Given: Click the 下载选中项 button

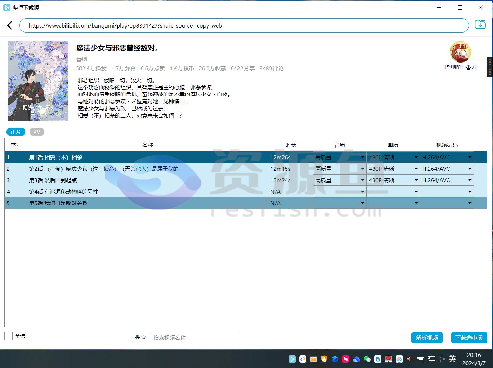Looking at the screenshot, I should tap(469, 338).
